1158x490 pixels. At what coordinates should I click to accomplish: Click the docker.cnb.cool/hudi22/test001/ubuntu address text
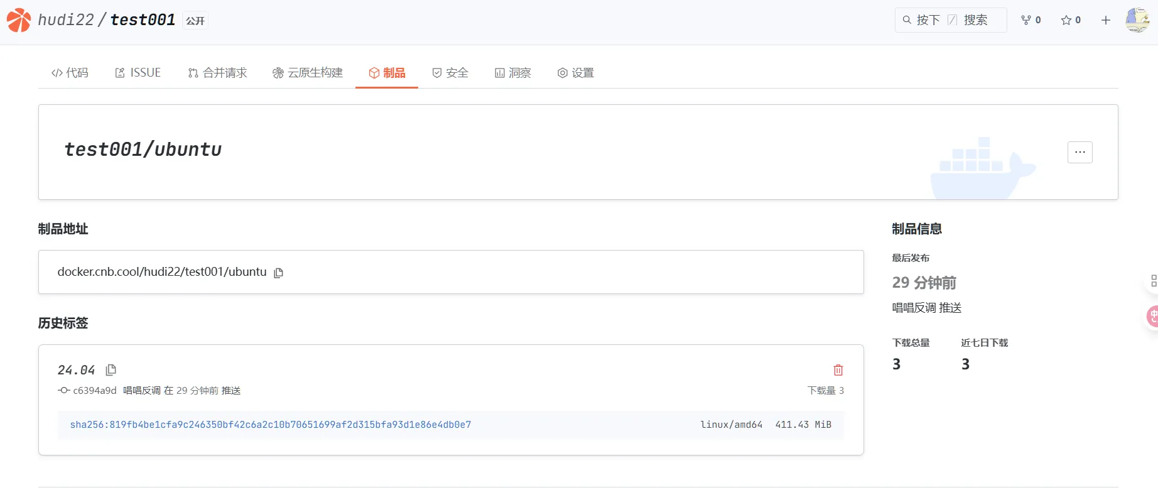162,272
